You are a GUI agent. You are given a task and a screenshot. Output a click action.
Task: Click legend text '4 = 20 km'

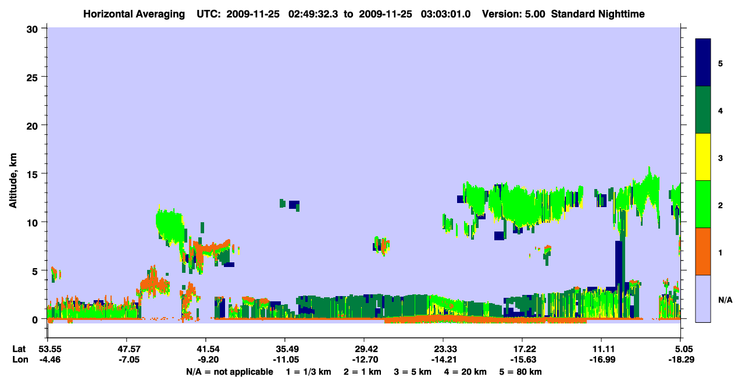point(466,372)
